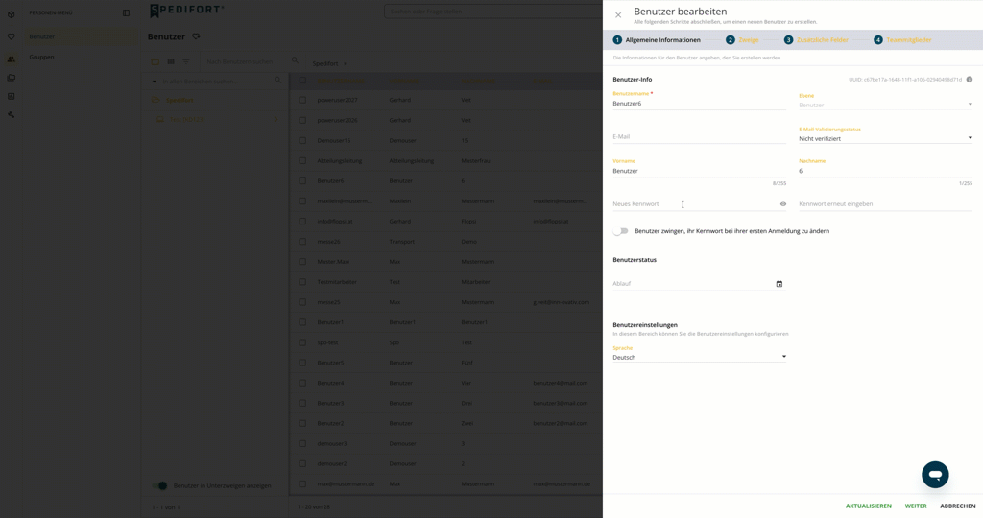Click the AKTUALISIEREN button
Screen dimensions: 983x518
click(868, 506)
